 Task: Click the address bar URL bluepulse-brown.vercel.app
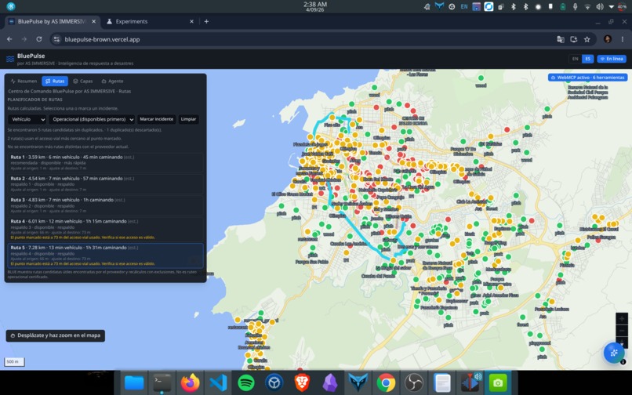point(103,39)
